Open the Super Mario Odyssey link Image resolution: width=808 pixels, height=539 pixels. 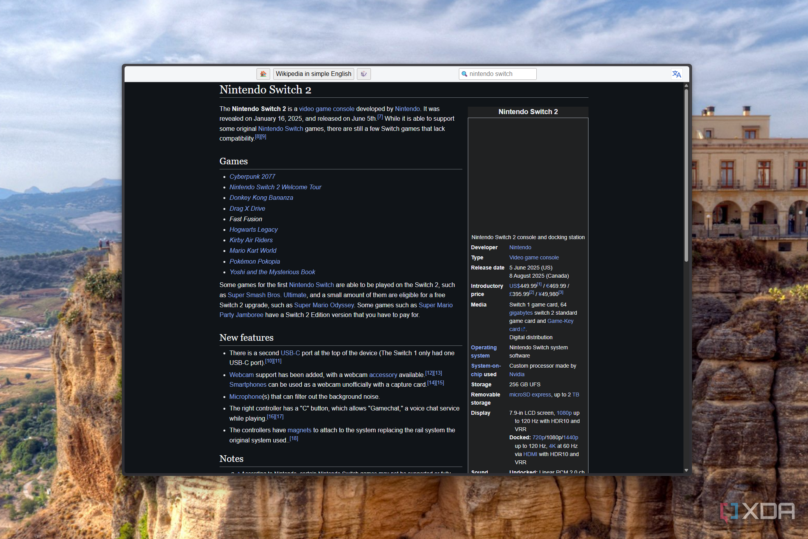(x=324, y=305)
